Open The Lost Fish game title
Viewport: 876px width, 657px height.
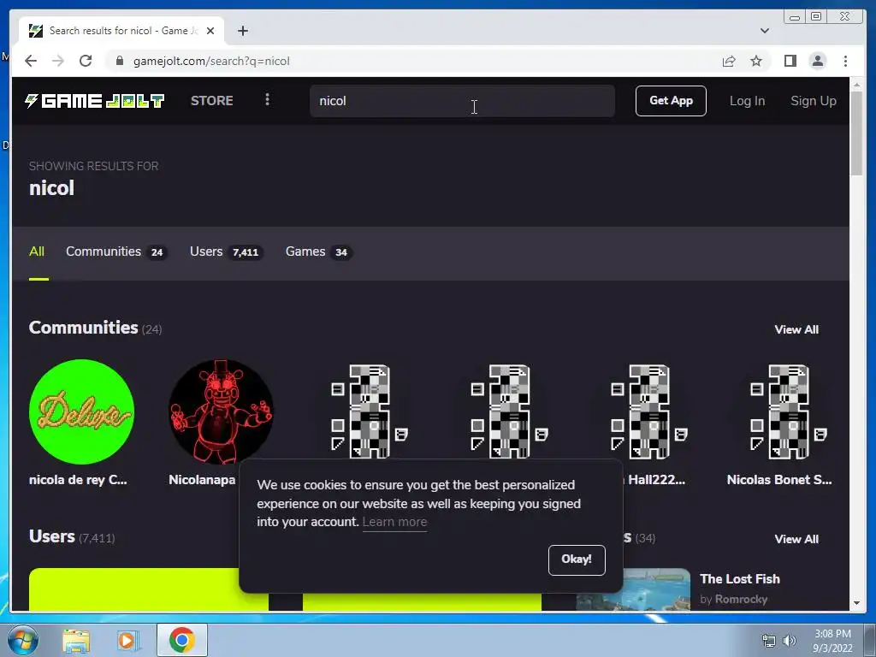point(740,579)
